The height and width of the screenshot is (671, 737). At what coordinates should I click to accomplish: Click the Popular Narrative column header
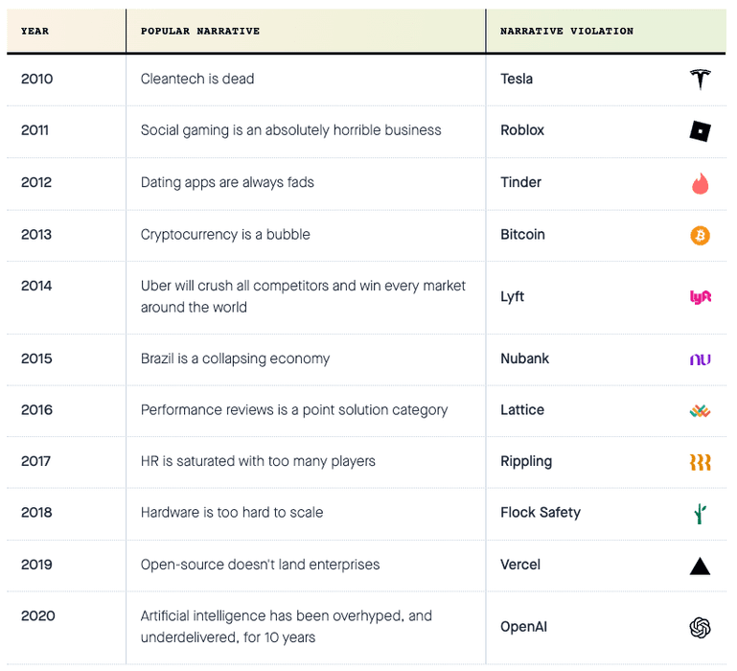[200, 31]
